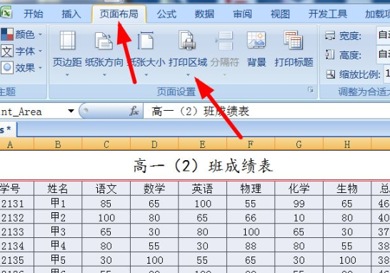
Task: Expand the 字体 dropdown arrow
Action: point(40,51)
